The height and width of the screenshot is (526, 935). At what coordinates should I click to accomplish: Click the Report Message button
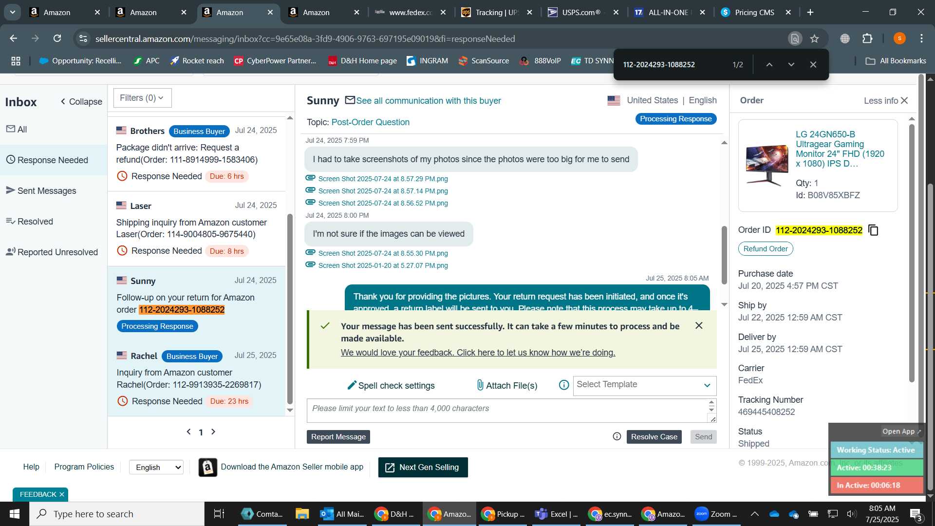[x=338, y=436]
